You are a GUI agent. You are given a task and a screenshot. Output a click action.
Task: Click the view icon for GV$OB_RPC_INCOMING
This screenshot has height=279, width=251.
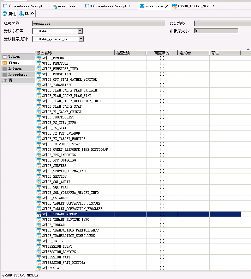pyautogui.click(x=39, y=155)
